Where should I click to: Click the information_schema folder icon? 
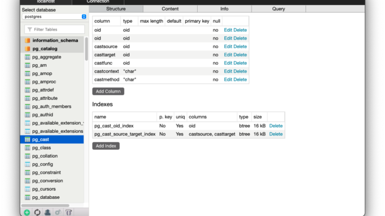pyautogui.click(x=27, y=40)
